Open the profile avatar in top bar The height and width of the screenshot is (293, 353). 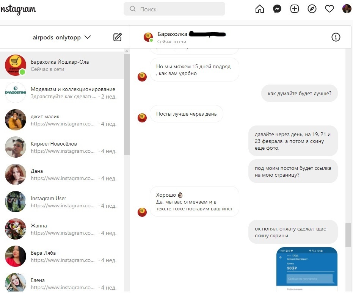[347, 9]
